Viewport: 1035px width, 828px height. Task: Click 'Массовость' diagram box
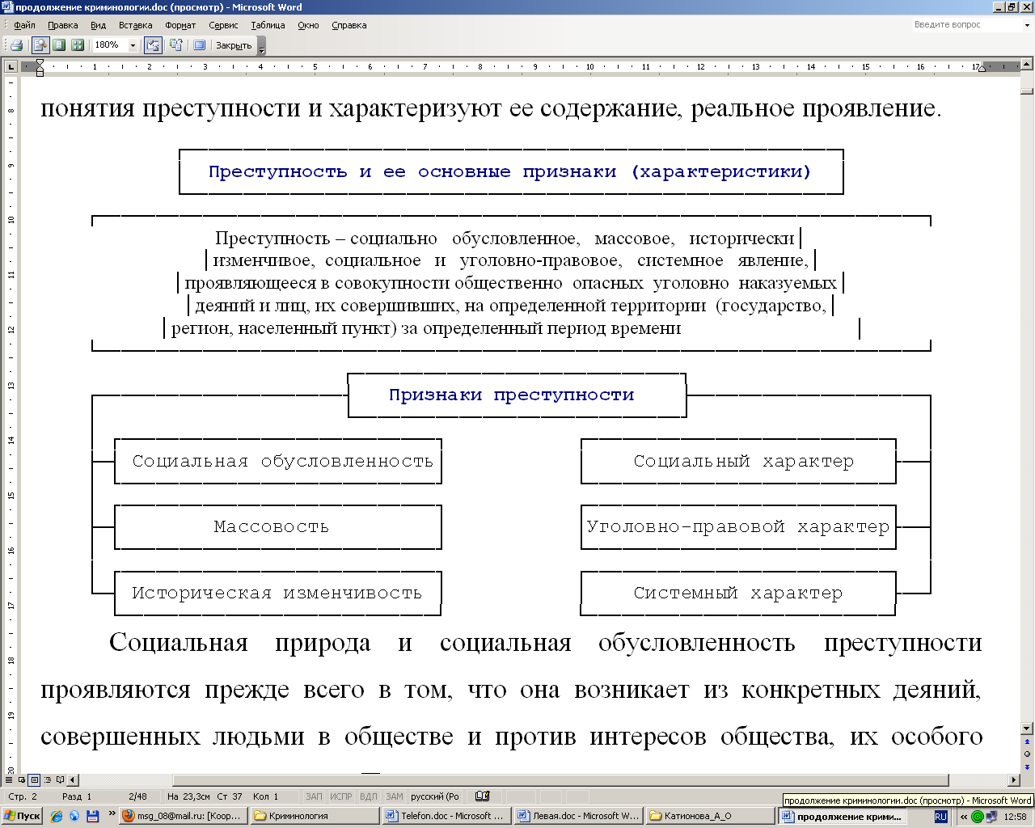[278, 527]
